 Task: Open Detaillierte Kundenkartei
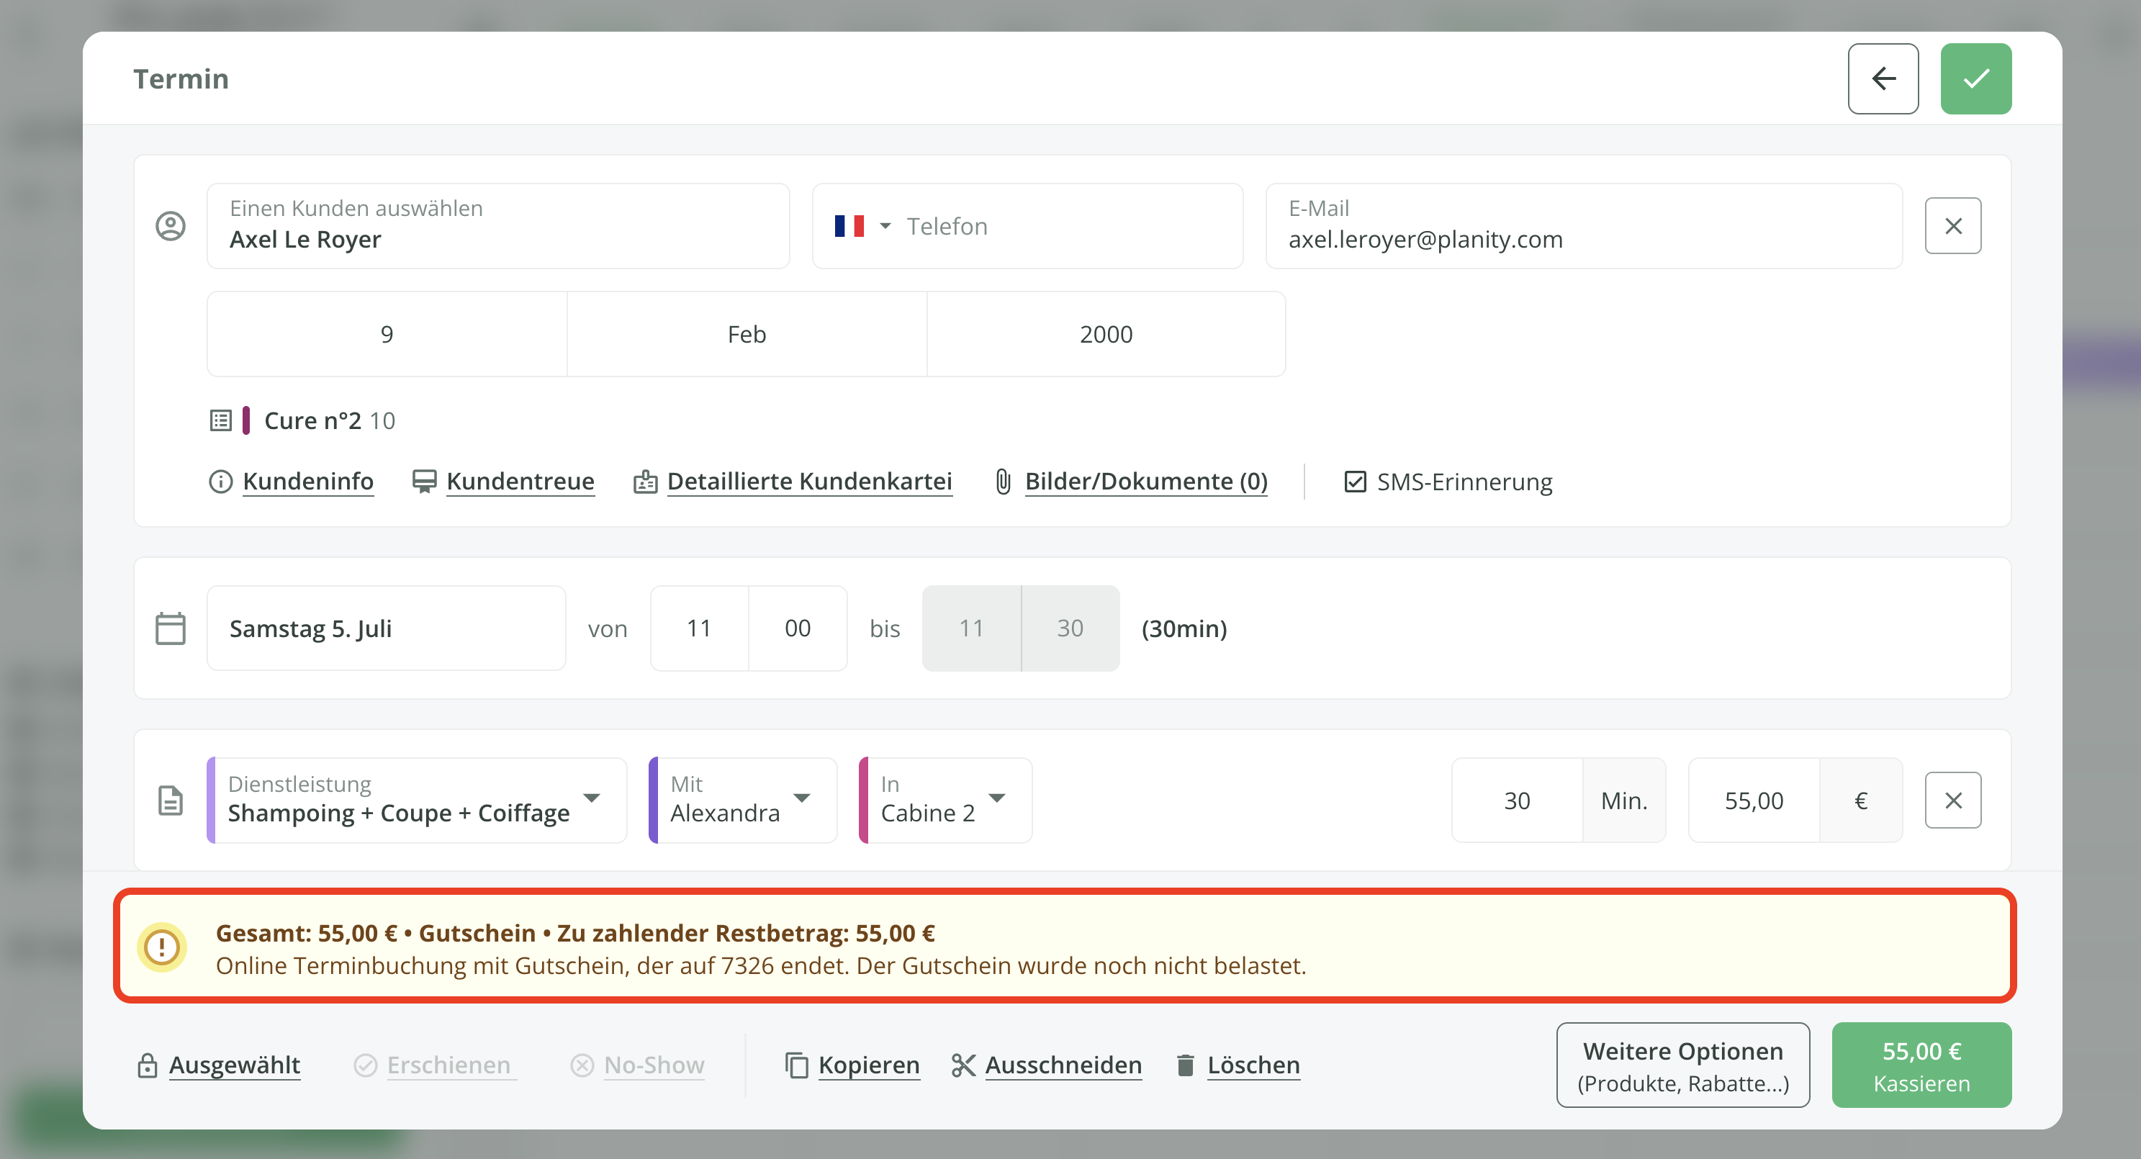[808, 481]
